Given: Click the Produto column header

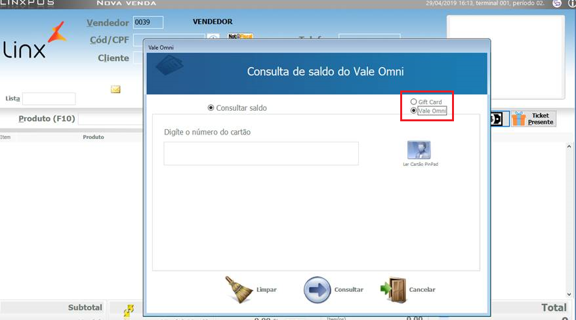Looking at the screenshot, I should (93, 137).
